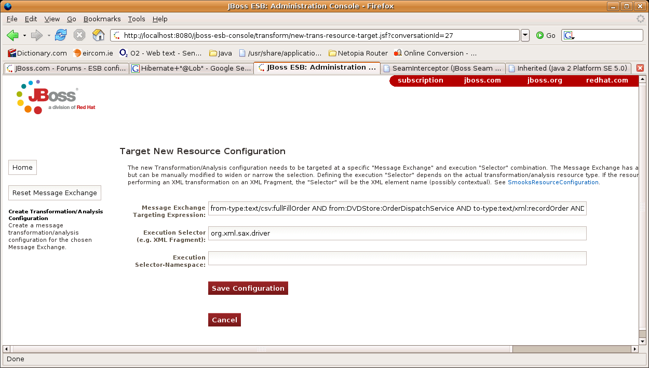Open the Go menu
This screenshot has width=649, height=368.
click(x=72, y=19)
